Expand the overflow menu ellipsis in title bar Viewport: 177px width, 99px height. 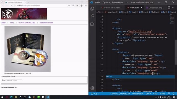click(127, 2)
